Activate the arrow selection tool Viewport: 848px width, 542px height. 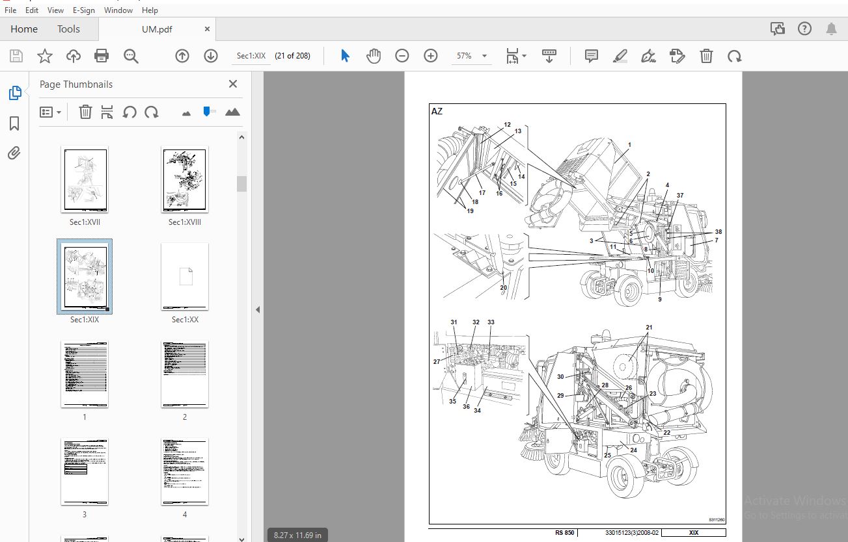click(x=345, y=56)
